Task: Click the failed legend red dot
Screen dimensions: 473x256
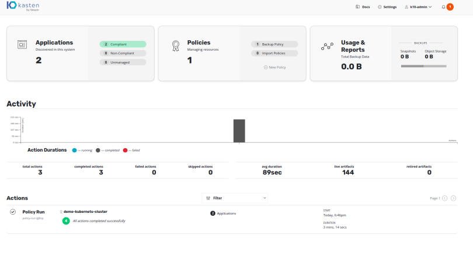Action: (125, 150)
